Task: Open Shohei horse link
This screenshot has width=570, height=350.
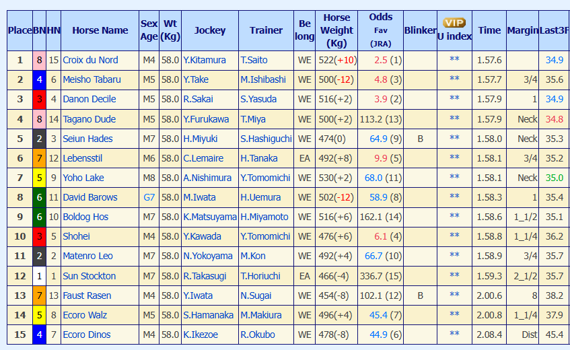Action: click(76, 237)
